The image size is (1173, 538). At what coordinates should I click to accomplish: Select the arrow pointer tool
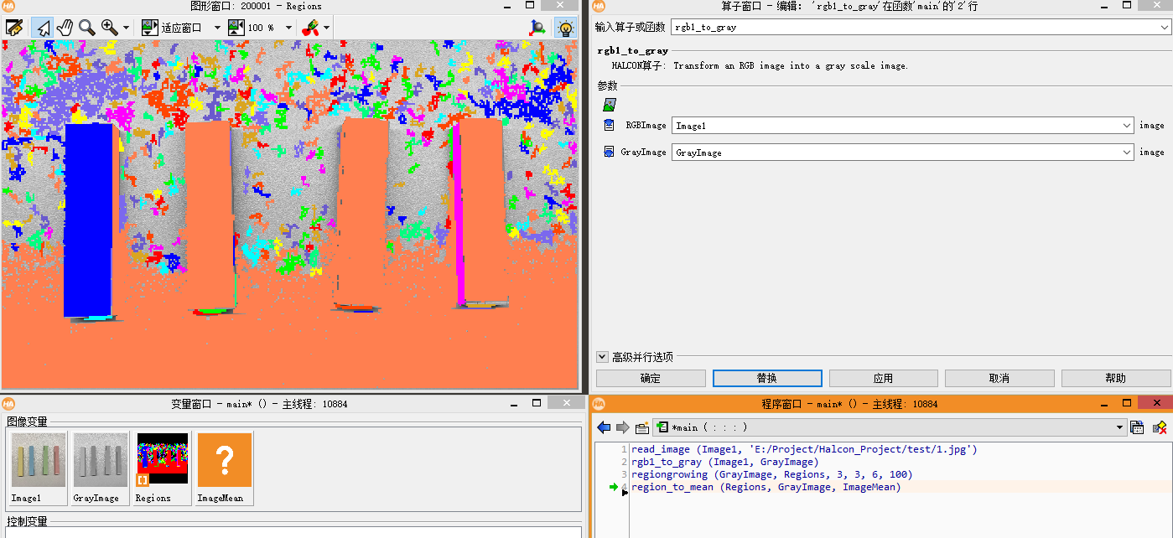(42, 27)
